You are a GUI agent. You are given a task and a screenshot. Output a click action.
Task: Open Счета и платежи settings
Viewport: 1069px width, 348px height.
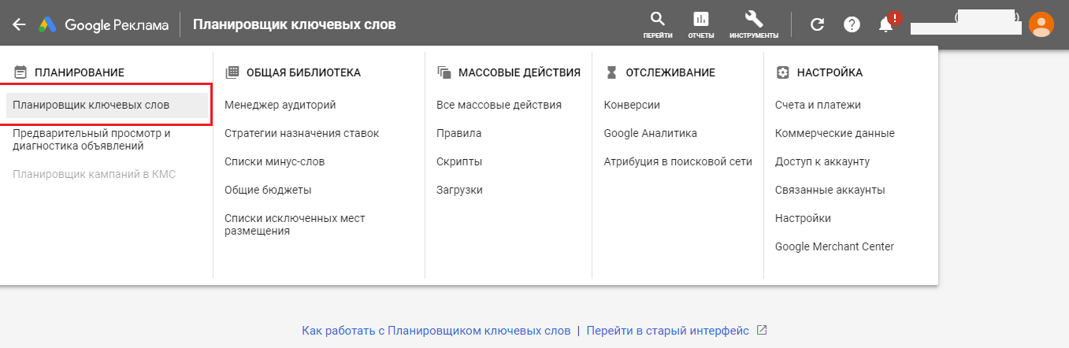pyautogui.click(x=818, y=105)
